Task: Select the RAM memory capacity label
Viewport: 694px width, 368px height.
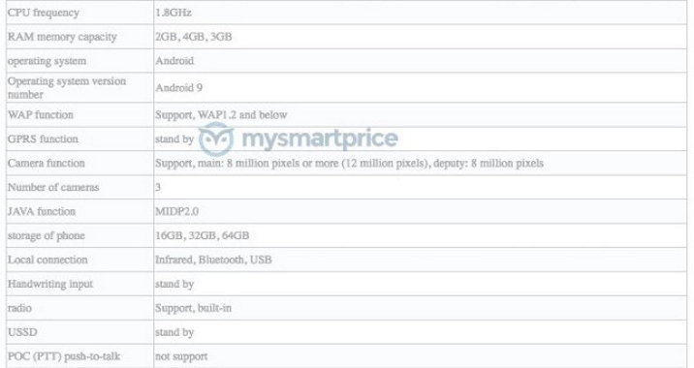Action: pyautogui.click(x=62, y=37)
